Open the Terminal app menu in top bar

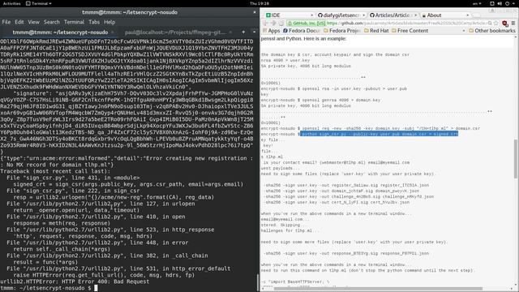point(39,3)
